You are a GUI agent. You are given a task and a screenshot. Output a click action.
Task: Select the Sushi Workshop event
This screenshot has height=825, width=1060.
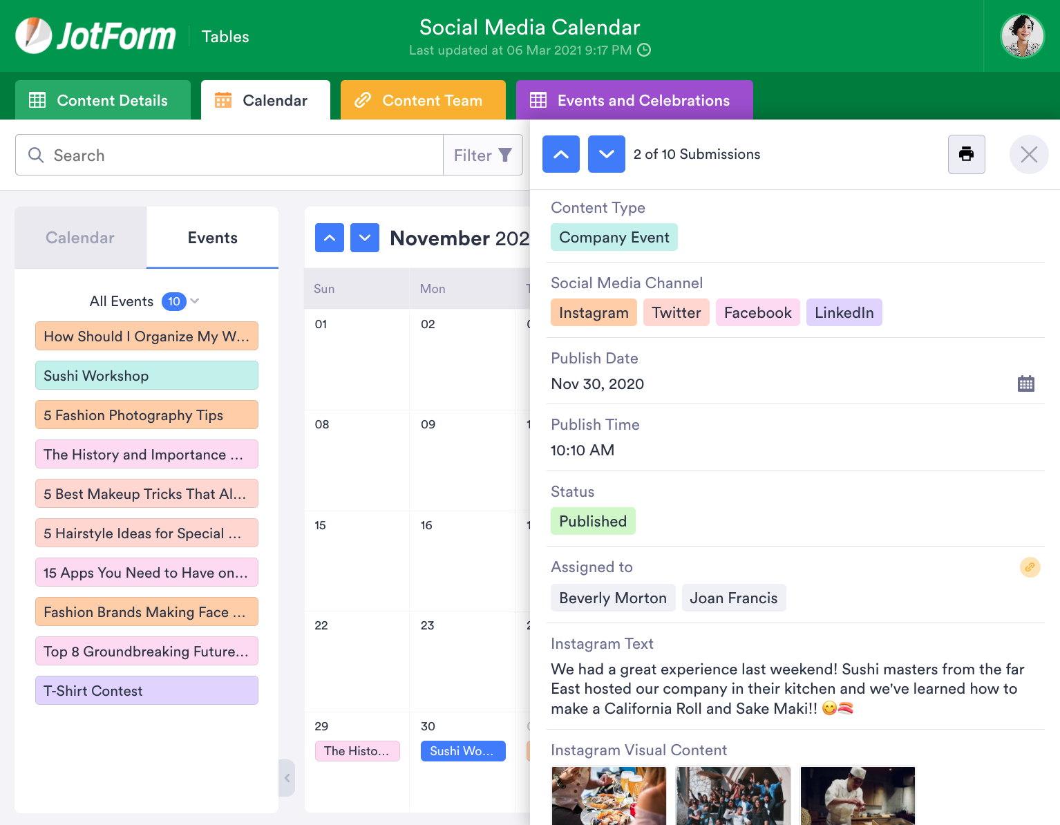coord(146,375)
